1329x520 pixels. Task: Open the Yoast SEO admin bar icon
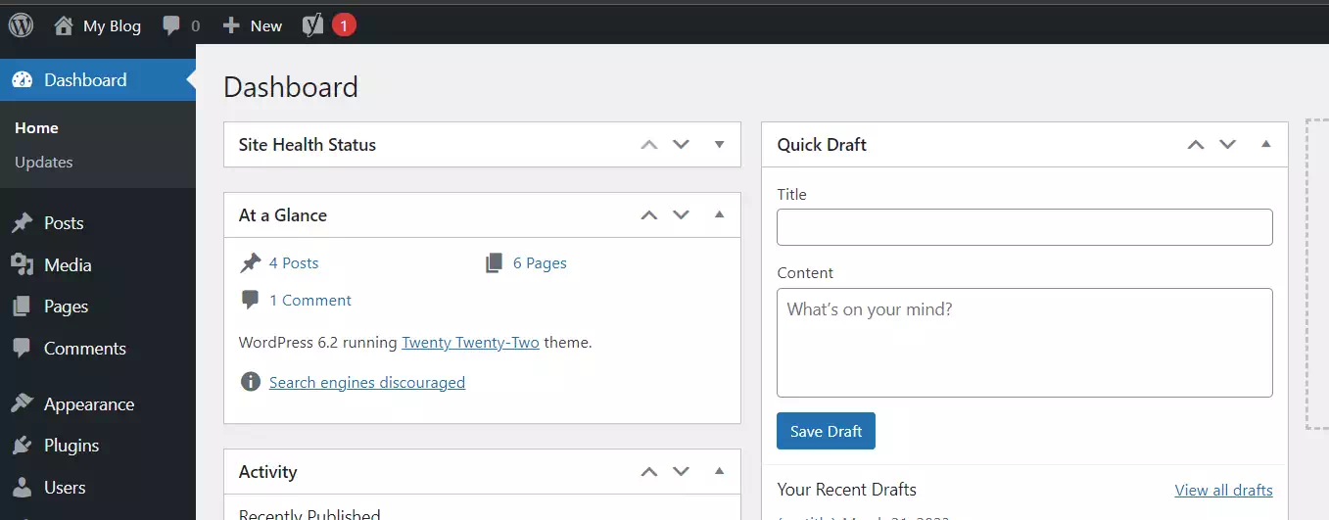312,25
